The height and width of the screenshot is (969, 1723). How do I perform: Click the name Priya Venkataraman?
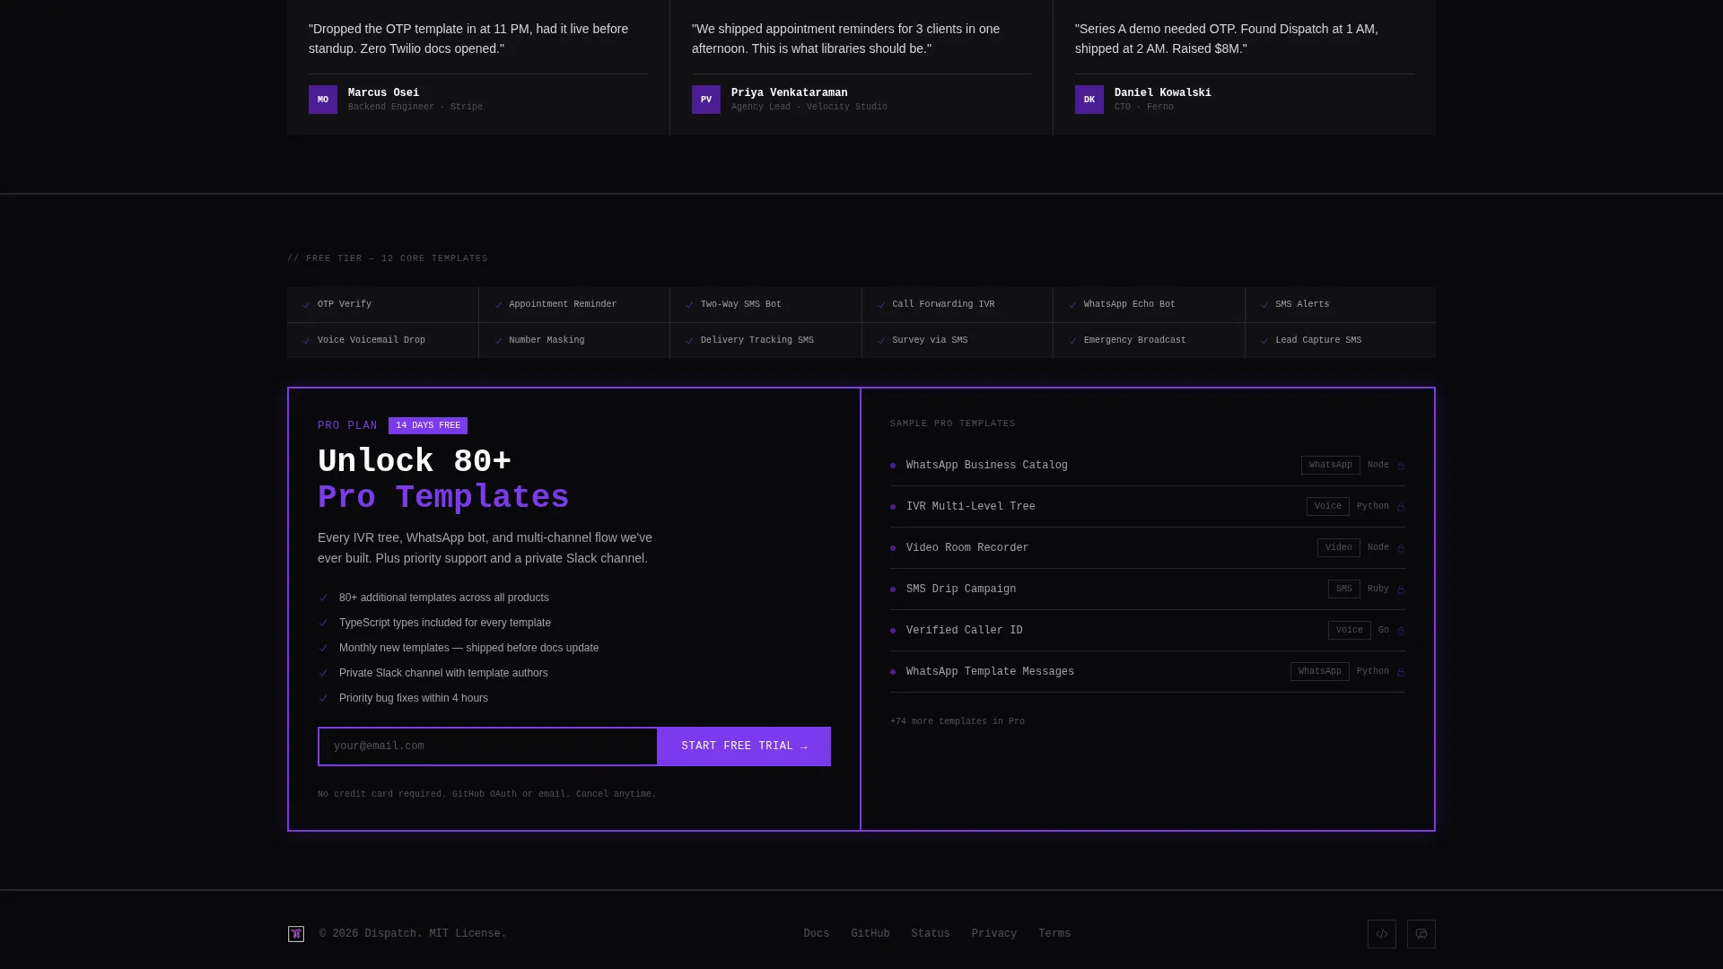tap(790, 92)
